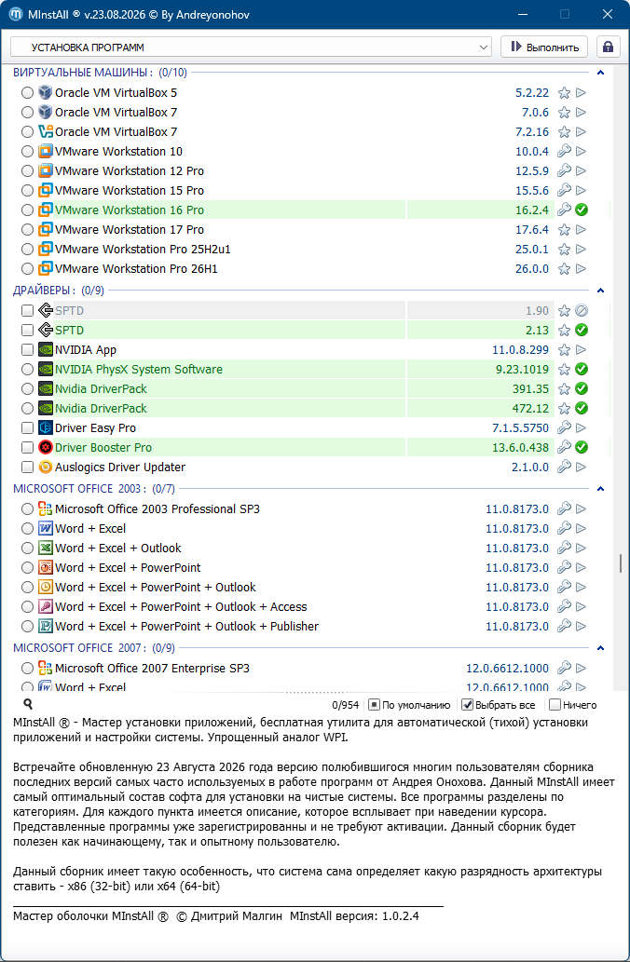Click green checkmark for SPTD 2.13
Image resolution: width=630 pixels, height=962 pixels.
(582, 330)
